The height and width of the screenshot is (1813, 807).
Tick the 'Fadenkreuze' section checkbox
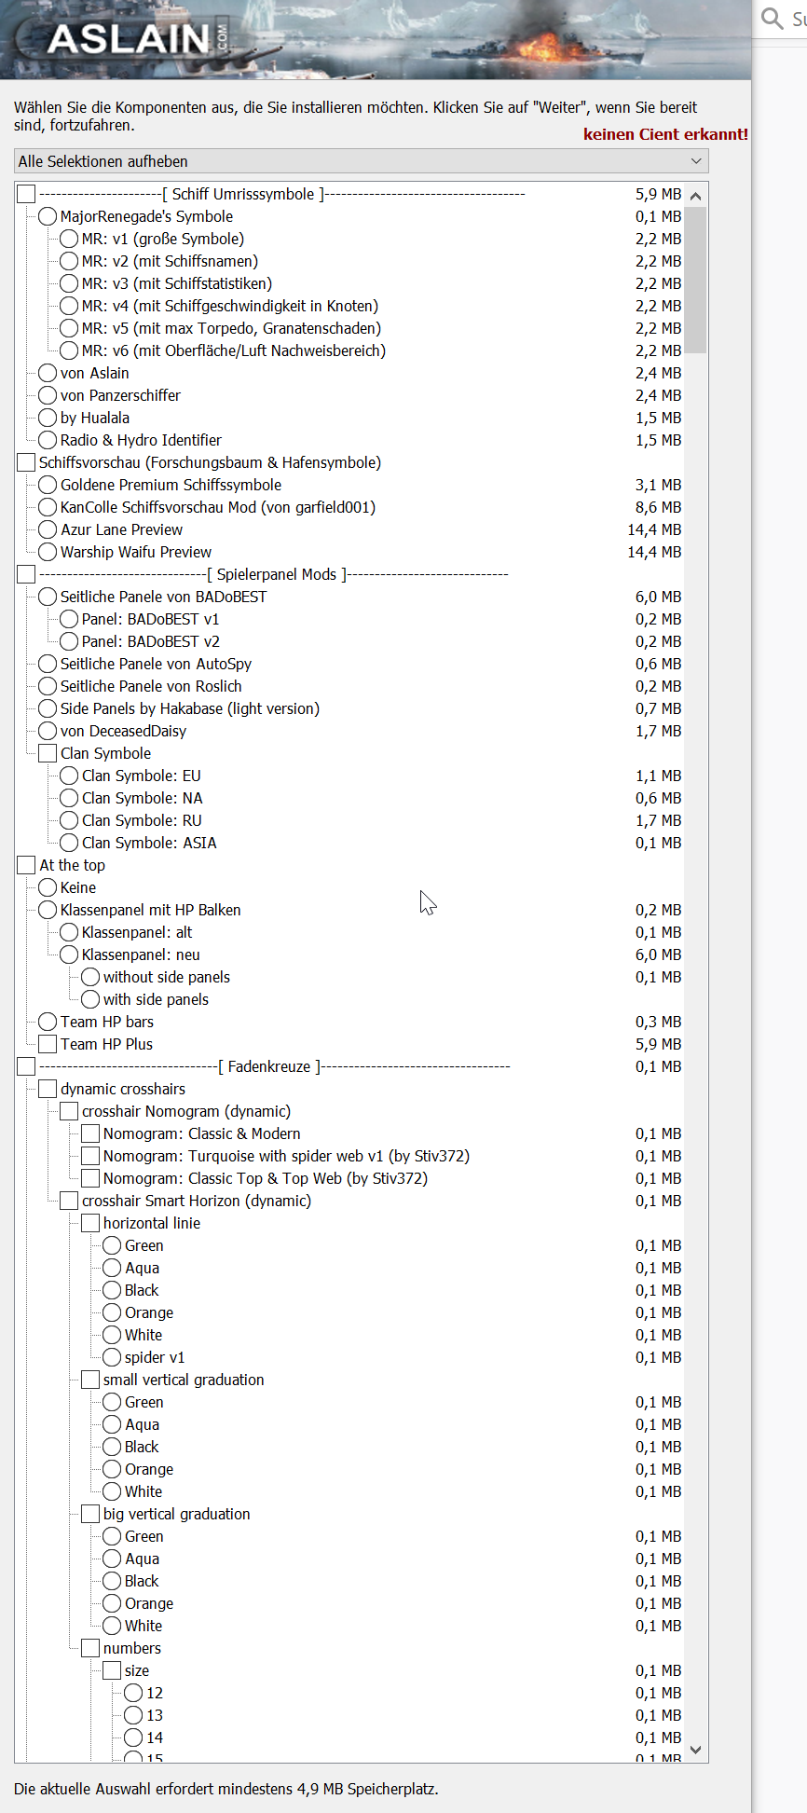click(26, 1066)
